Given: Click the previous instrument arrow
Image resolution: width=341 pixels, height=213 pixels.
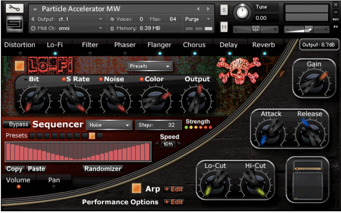Looking at the screenshot, I should pyautogui.click(x=198, y=9).
